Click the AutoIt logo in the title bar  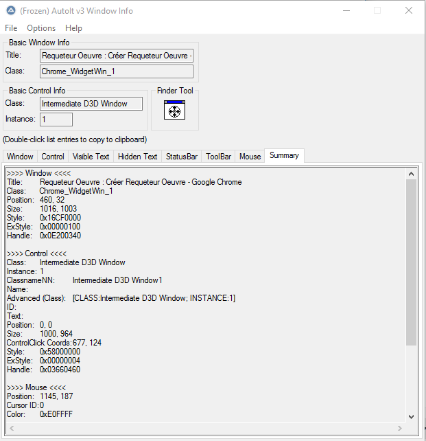pos(11,11)
